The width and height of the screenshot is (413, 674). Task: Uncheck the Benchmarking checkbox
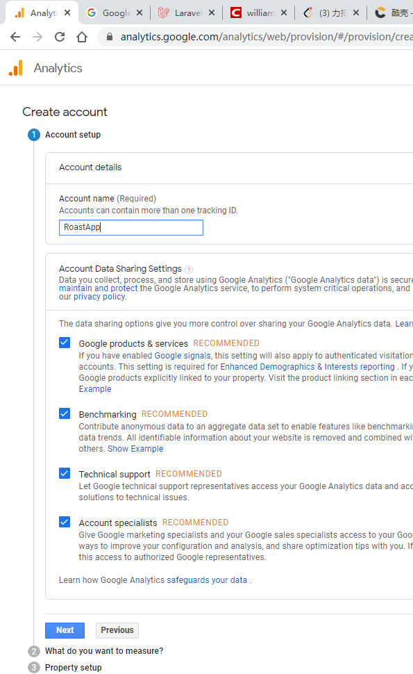[x=64, y=413]
